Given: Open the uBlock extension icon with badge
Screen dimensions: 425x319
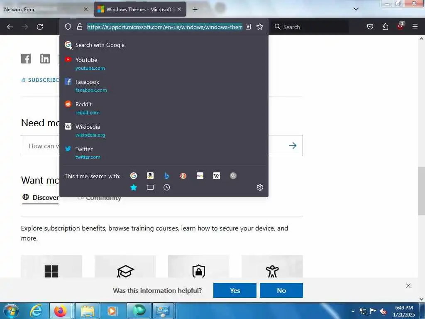Looking at the screenshot, I should point(401,26).
